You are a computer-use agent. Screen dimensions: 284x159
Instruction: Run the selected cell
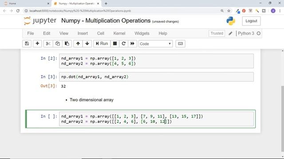click(x=102, y=44)
